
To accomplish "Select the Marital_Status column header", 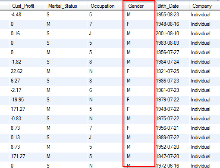I will [63, 6].
